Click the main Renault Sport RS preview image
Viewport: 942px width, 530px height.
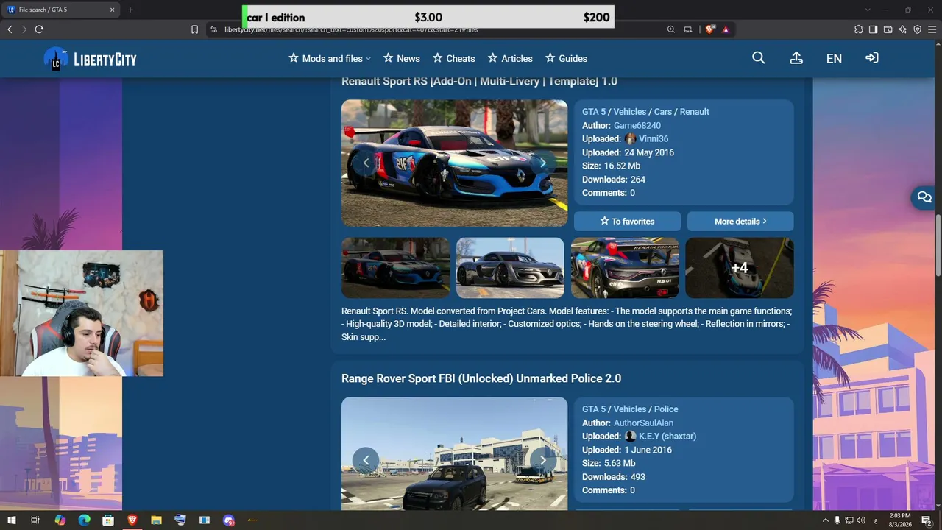tap(455, 163)
